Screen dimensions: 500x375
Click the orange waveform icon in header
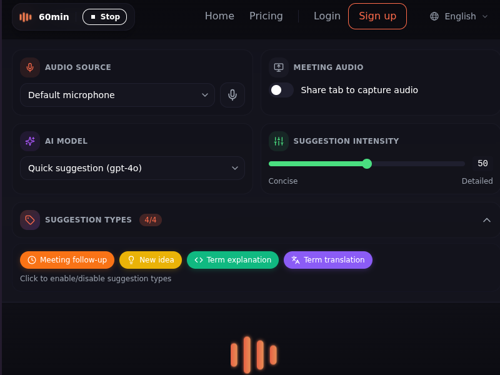coord(26,17)
